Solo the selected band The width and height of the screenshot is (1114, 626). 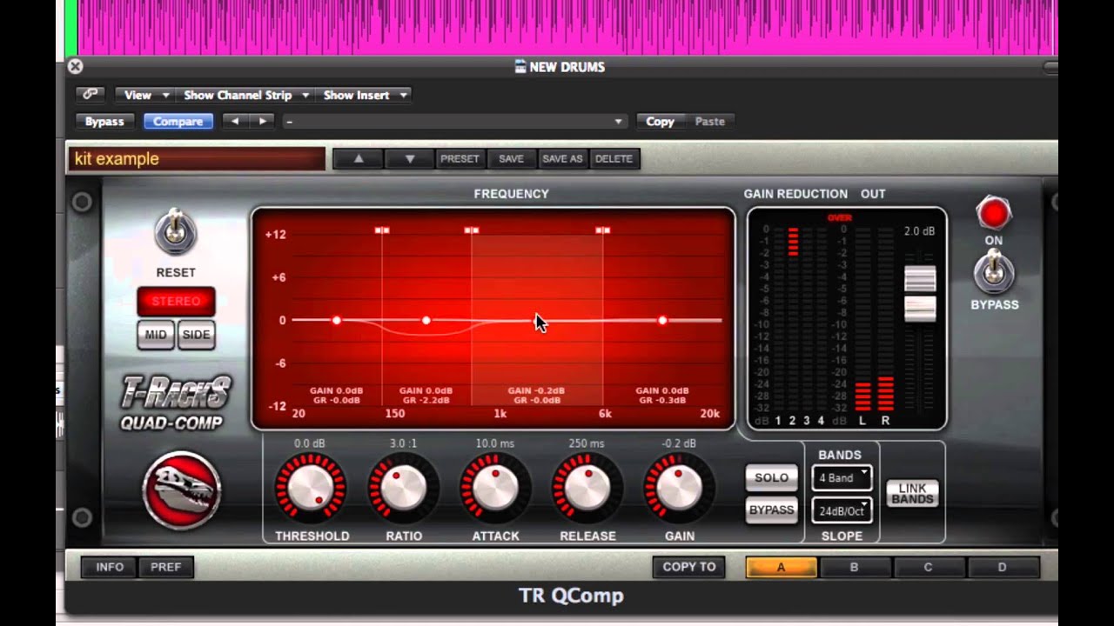771,477
